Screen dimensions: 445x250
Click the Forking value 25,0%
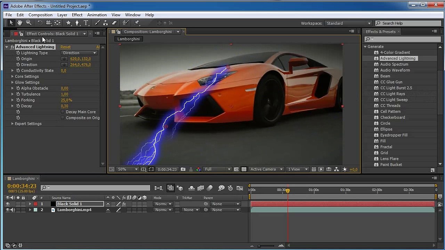(66, 100)
